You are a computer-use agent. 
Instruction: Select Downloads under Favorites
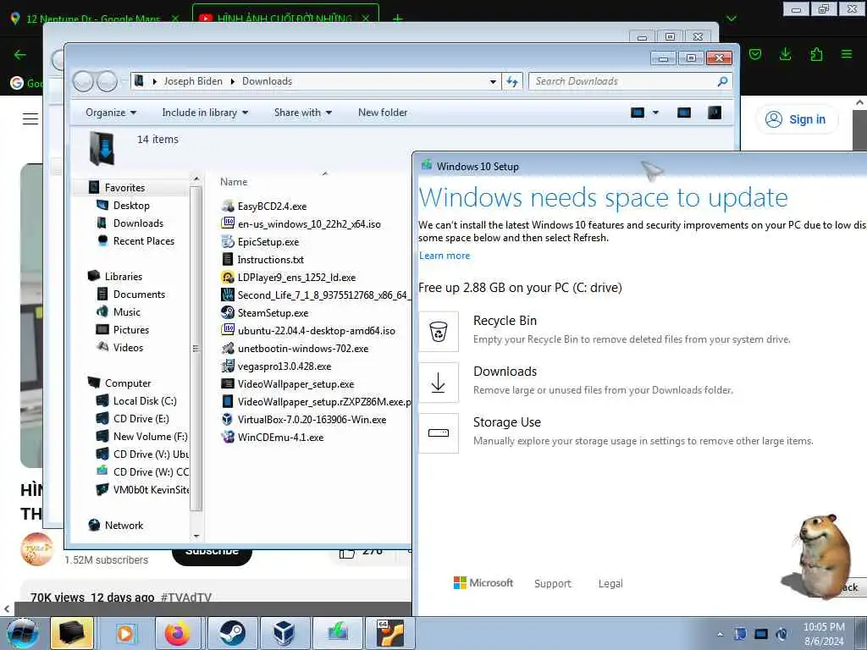click(x=138, y=223)
